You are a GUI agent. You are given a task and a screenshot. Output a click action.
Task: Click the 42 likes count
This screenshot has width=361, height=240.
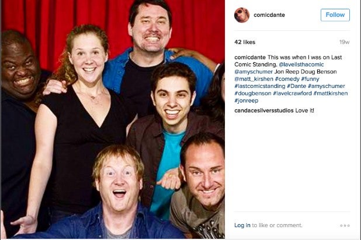click(x=245, y=42)
